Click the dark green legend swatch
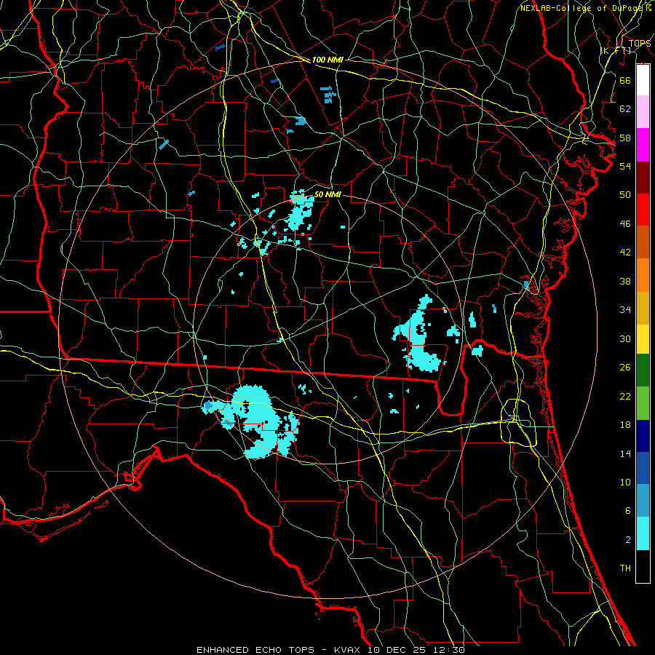 pyautogui.click(x=643, y=370)
